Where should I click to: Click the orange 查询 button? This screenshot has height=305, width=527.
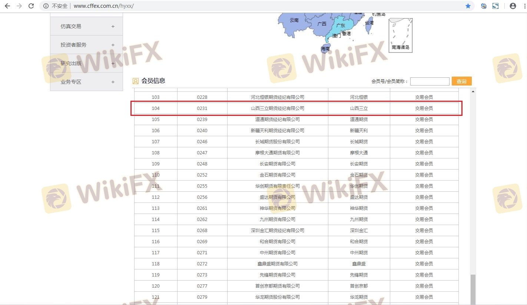[461, 81]
